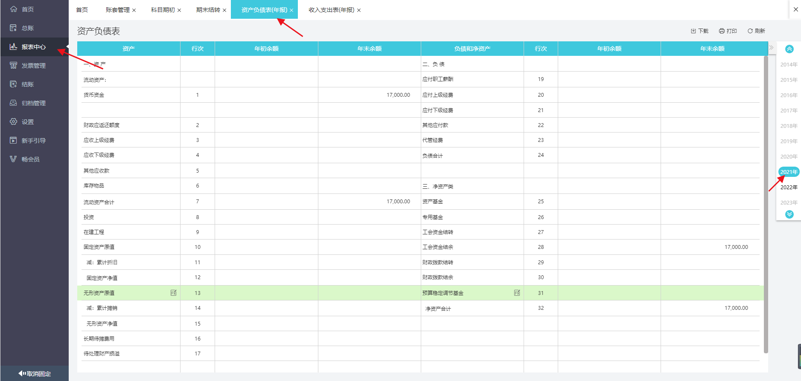Switch to 科目期初 tab

point(163,10)
